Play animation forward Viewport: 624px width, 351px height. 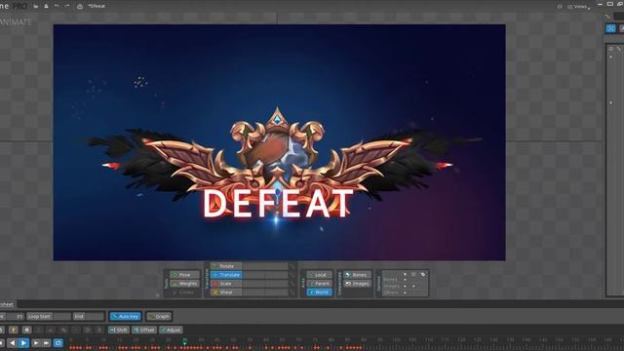23,342
